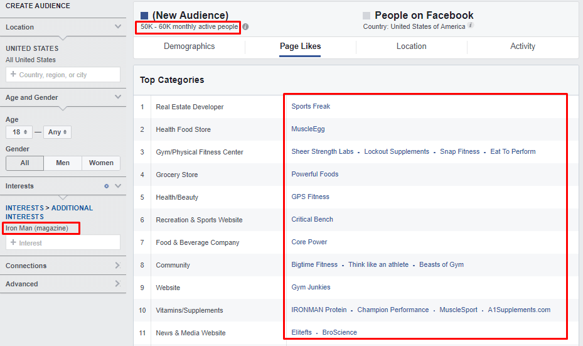
Task: Click the gray People on Facebook legend square
Action: click(366, 16)
